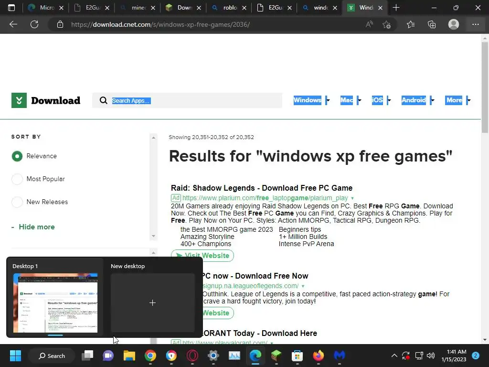Screen dimensions: 489x367
Task: Open the Collections icon
Action: pyautogui.click(x=432, y=24)
